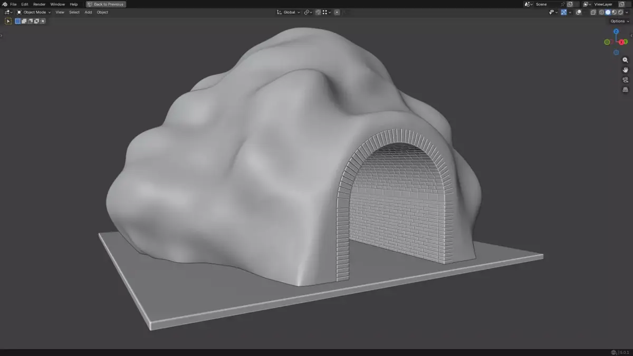Open the Object Mode dropdown

(34, 12)
